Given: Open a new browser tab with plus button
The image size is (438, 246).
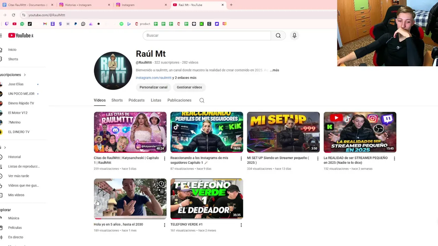Looking at the screenshot, I should 231,5.
